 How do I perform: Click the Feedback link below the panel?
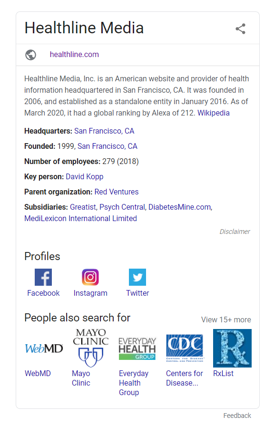[237, 416]
